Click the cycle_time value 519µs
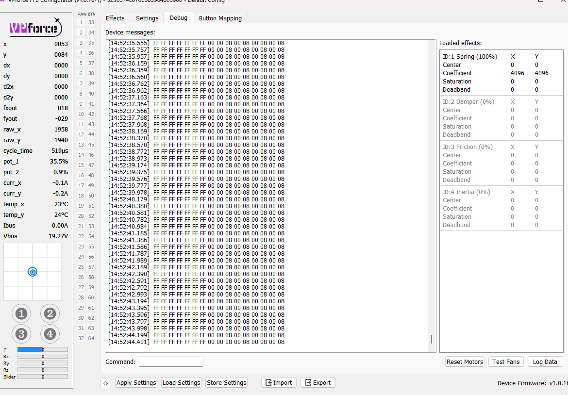Viewport: 568px width, 395px height. [59, 150]
